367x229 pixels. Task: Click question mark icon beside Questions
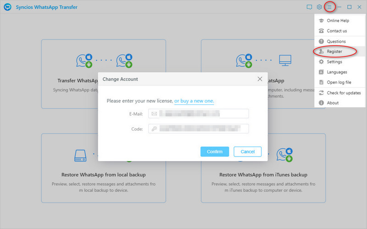[322, 41]
